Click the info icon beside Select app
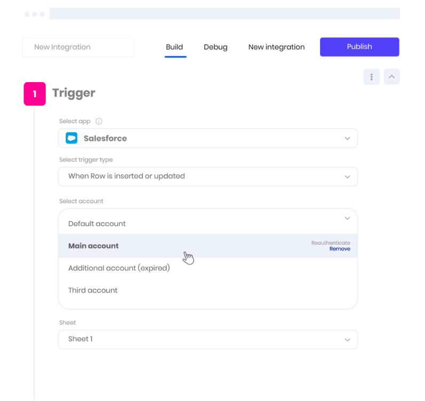 [x=99, y=122]
